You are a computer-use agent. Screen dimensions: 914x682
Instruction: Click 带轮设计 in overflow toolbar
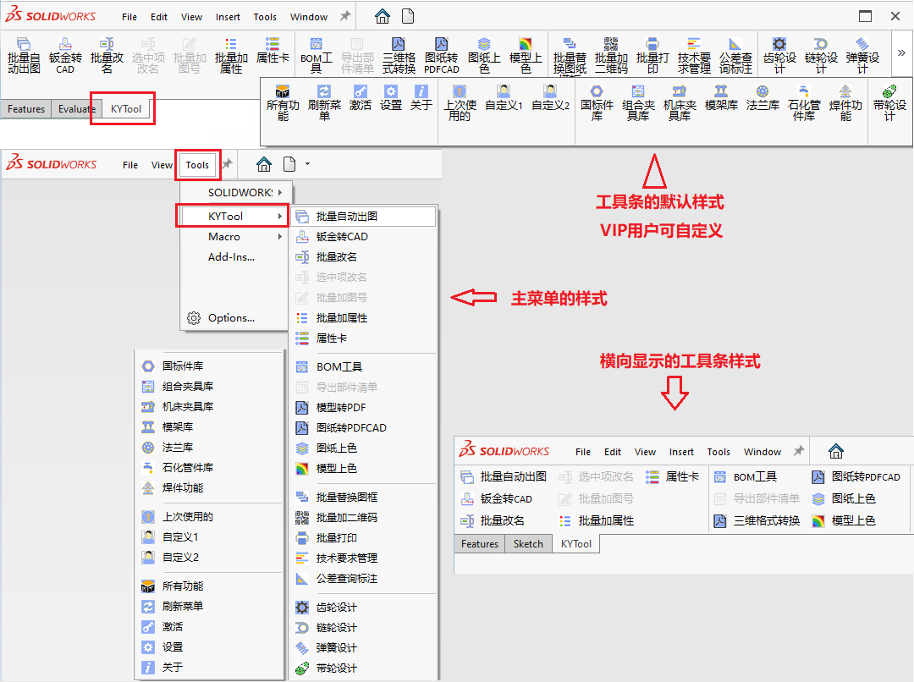tap(889, 102)
